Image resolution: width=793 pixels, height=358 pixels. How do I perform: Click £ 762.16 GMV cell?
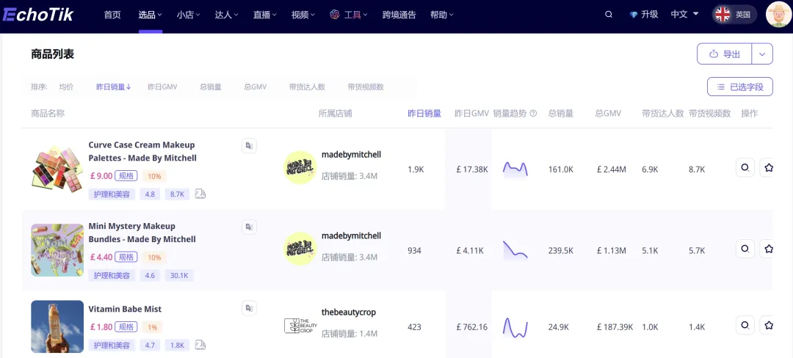[x=472, y=327]
